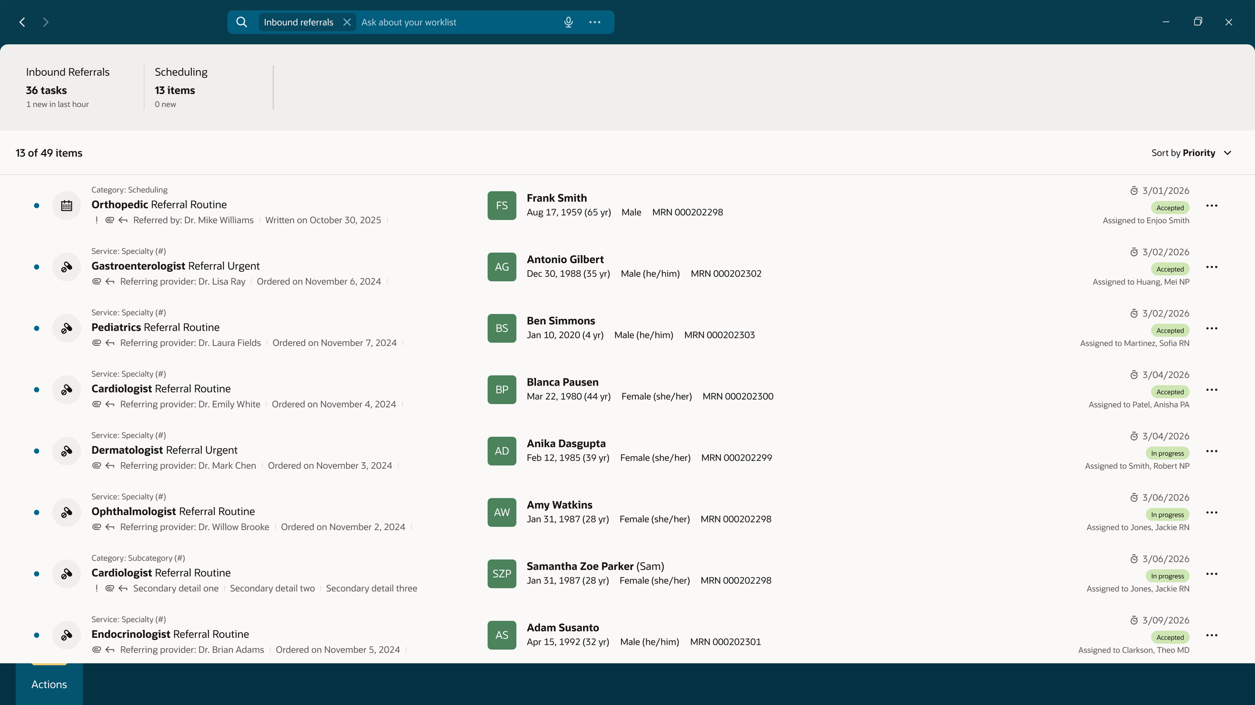The height and width of the screenshot is (705, 1255).
Task: Click due date timer icon for 3/09/2026
Action: click(x=1134, y=620)
